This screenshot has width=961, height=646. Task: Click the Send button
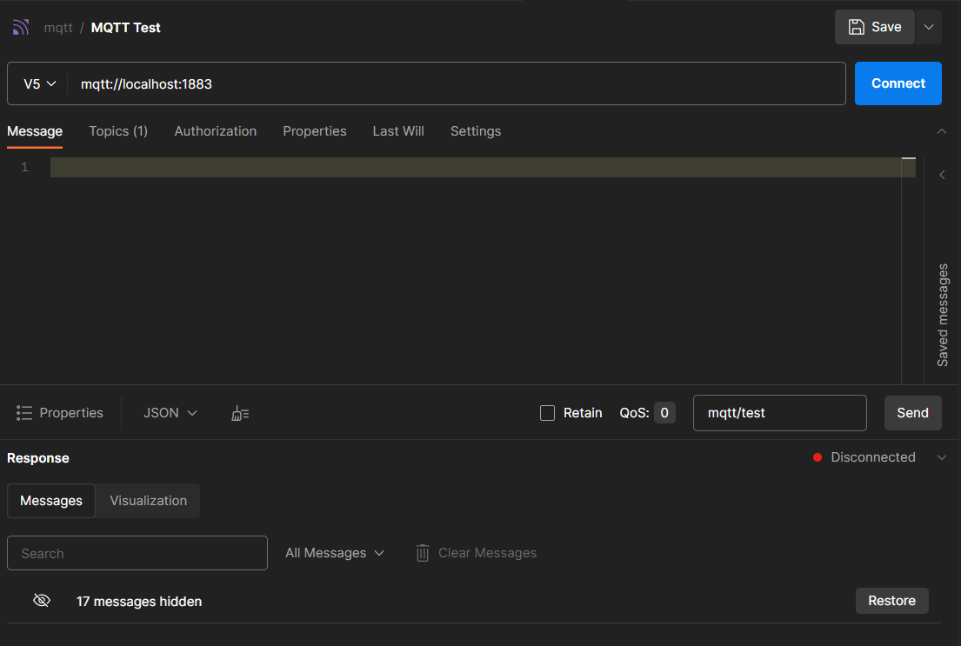(912, 413)
